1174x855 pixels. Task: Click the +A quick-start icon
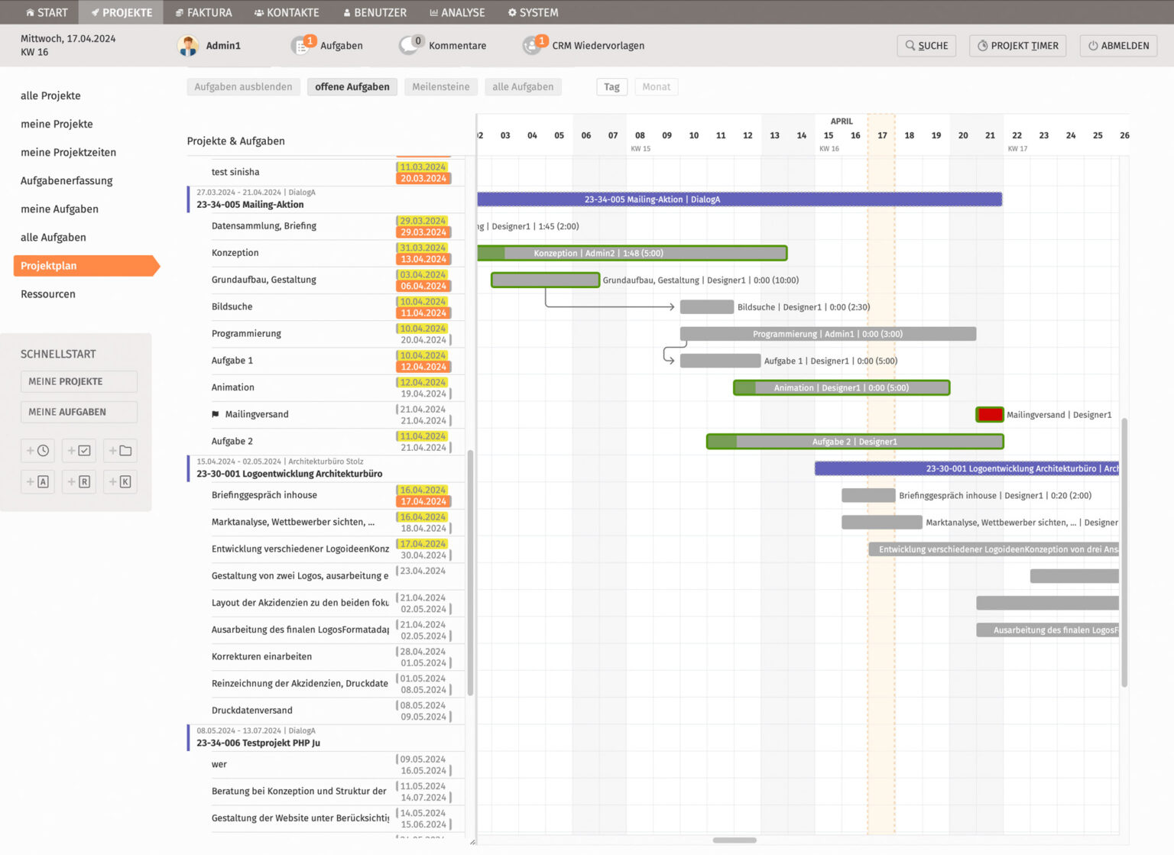tap(37, 481)
